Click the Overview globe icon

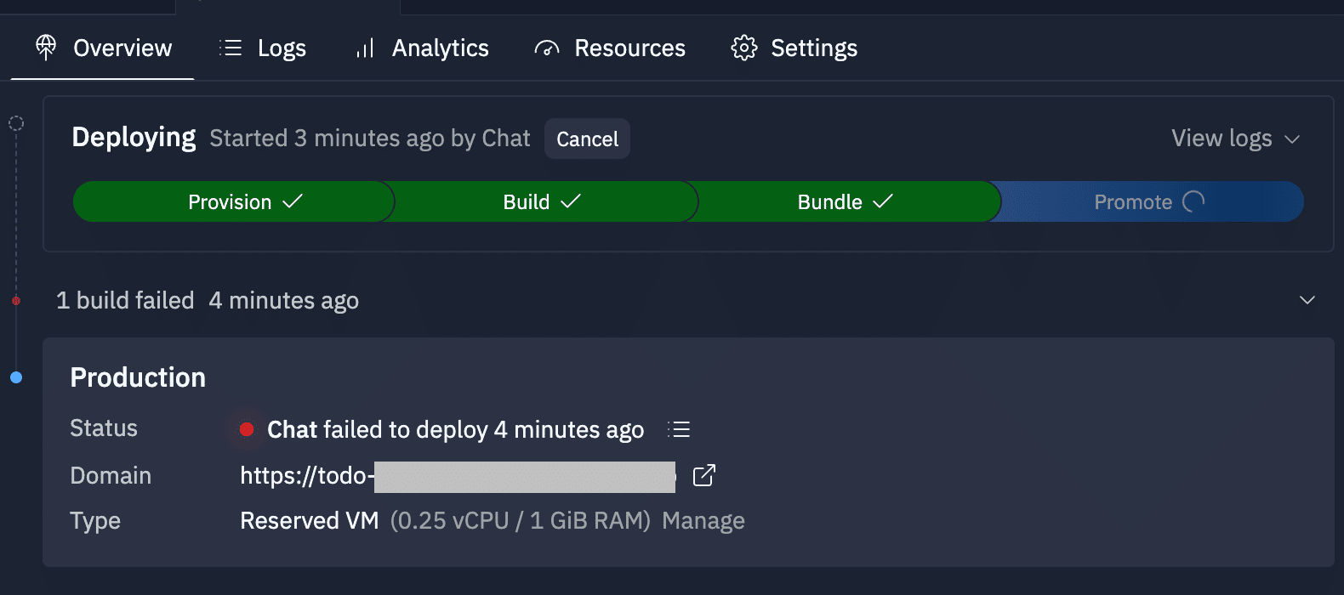46,48
